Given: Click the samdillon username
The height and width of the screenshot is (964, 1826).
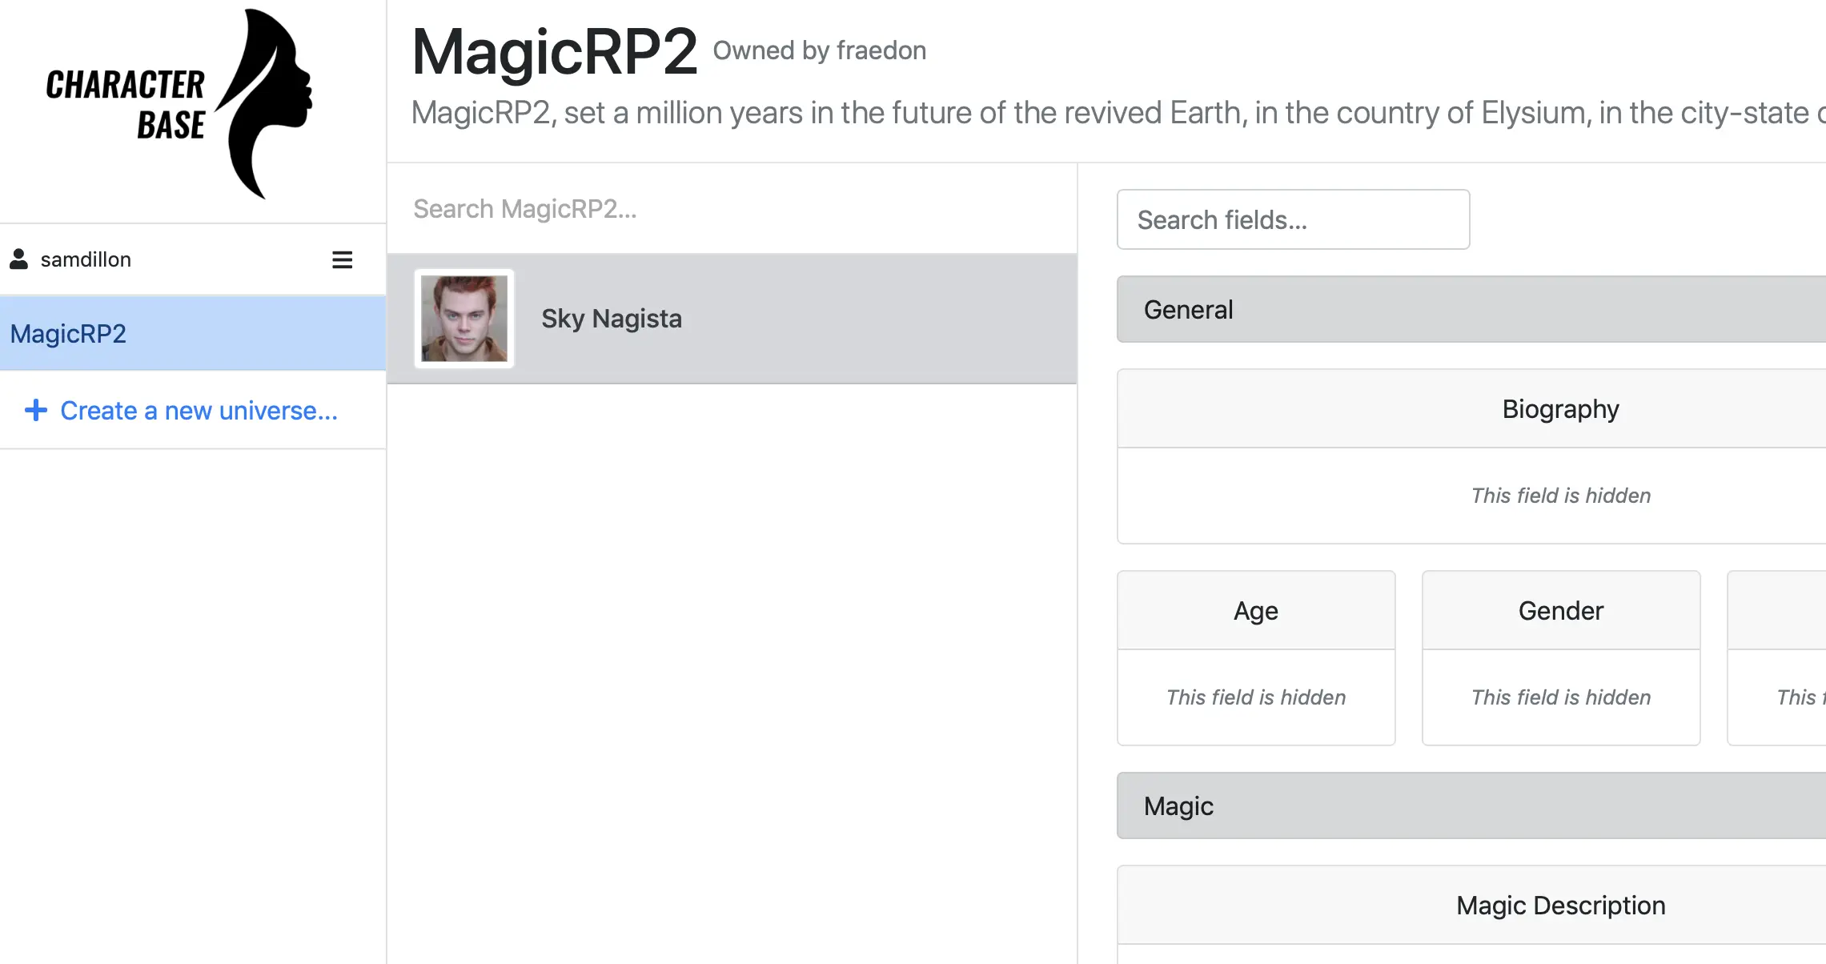Looking at the screenshot, I should coord(86,259).
